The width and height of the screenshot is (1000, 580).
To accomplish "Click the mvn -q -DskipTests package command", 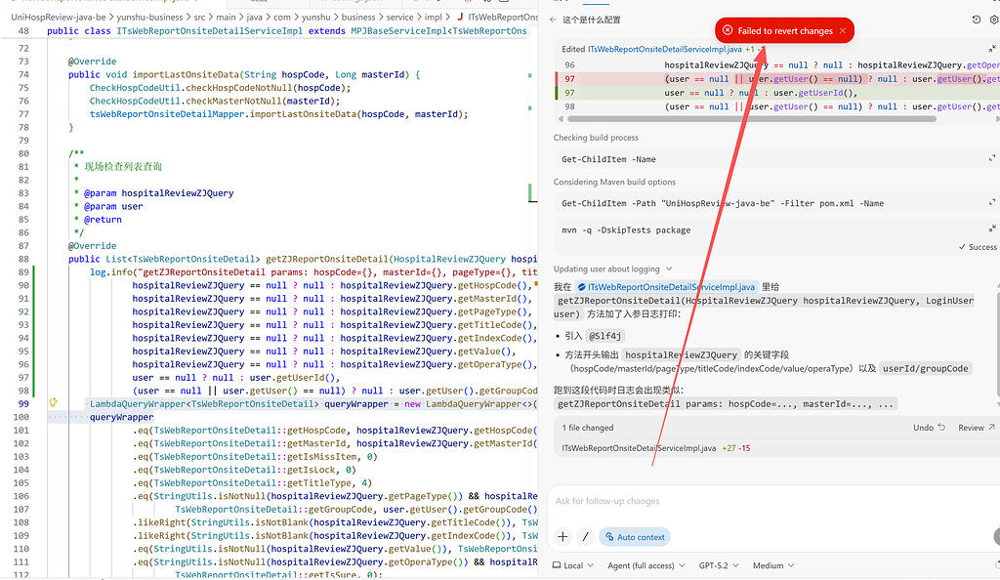I will coord(626,230).
